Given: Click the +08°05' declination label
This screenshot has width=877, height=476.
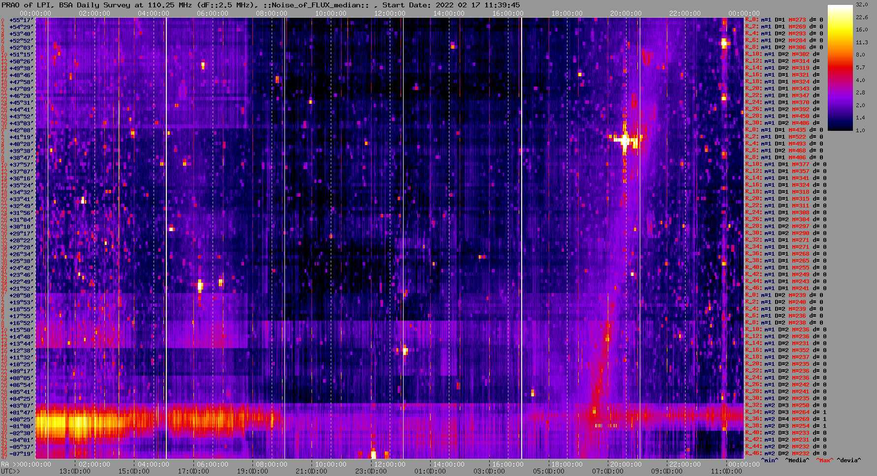Looking at the screenshot, I should [x=21, y=378].
